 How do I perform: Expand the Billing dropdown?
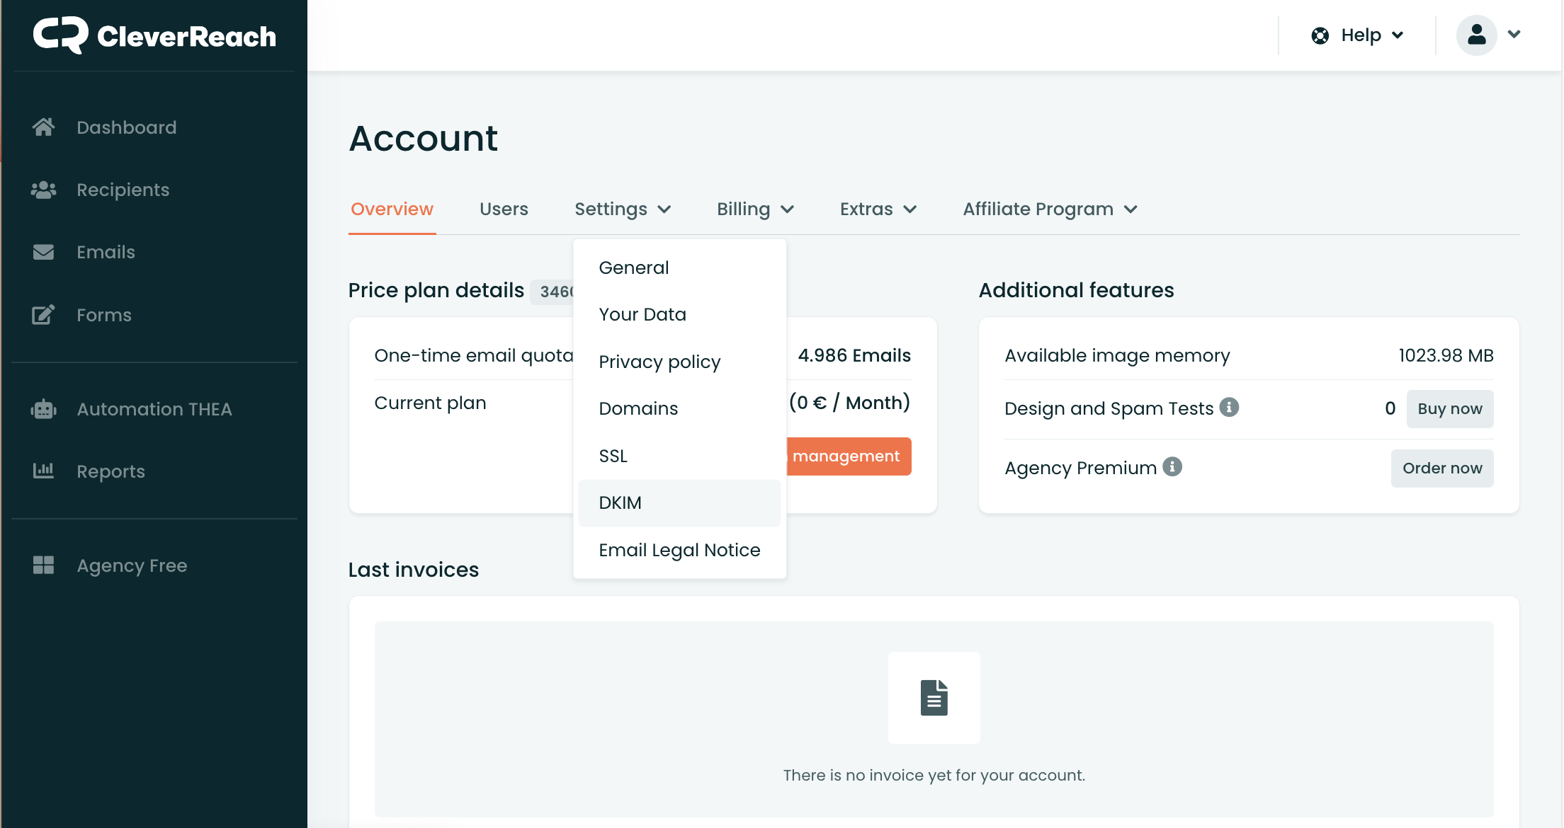coord(755,209)
